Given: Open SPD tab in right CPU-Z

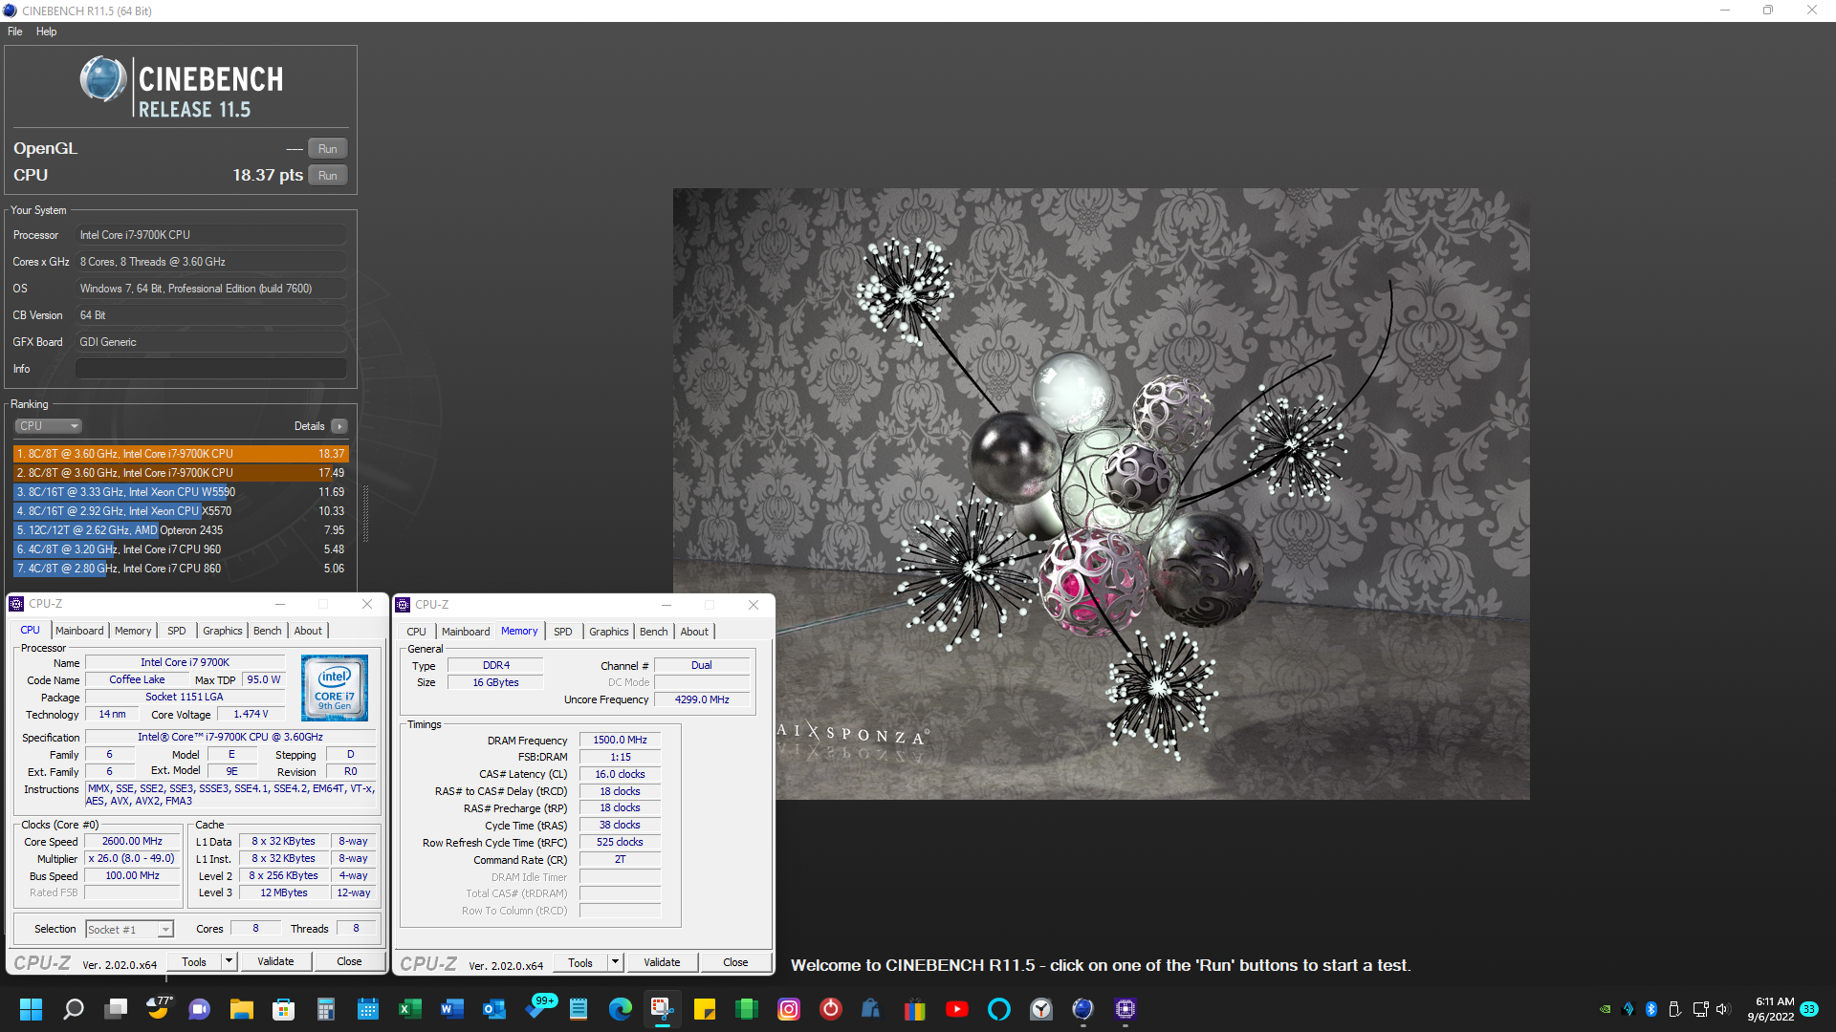Looking at the screenshot, I should 563,632.
